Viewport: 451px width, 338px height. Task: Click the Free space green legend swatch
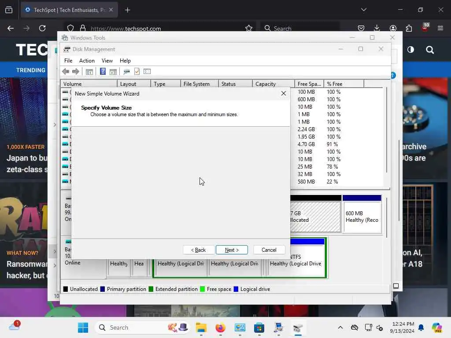[x=203, y=289]
